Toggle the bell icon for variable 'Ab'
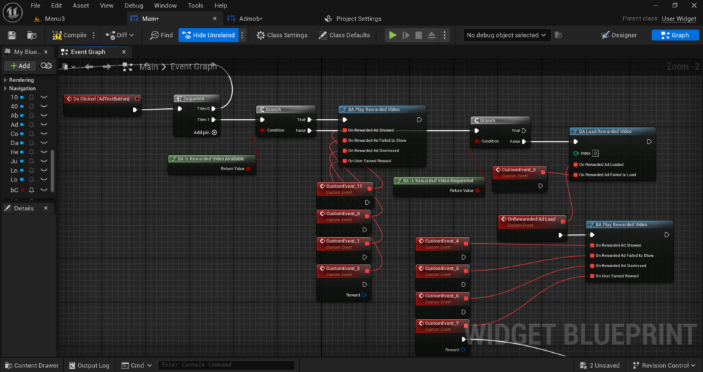 coord(32,116)
